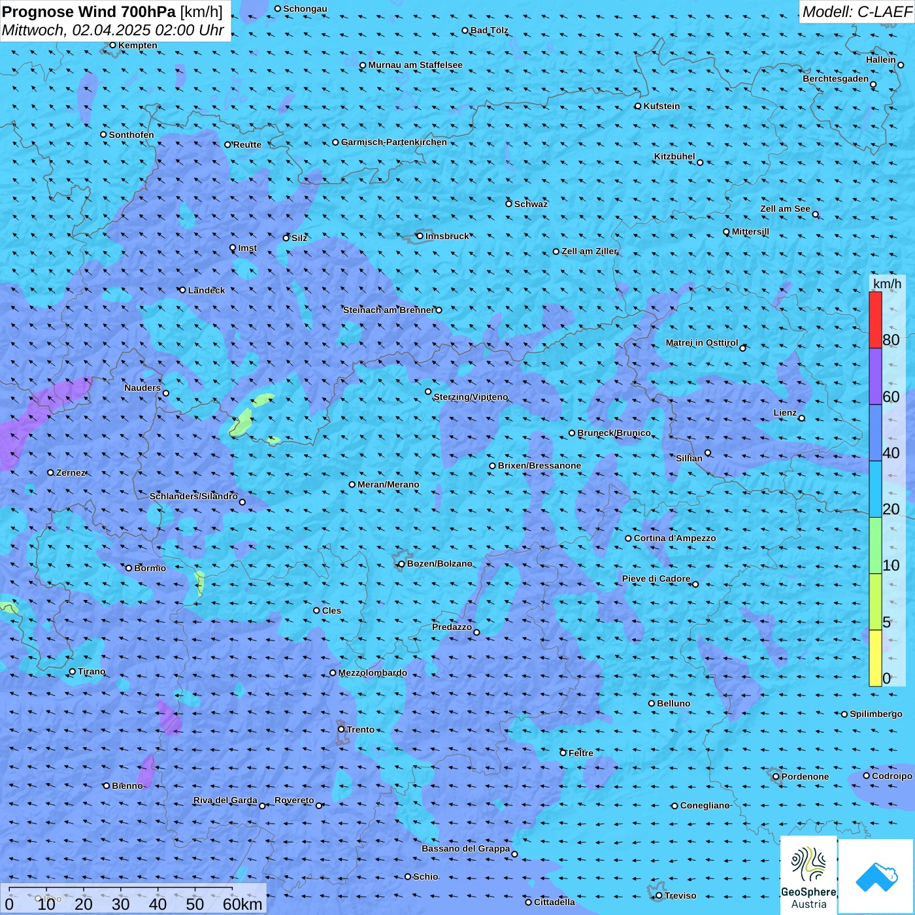Click the 'Nauders' label
Screen dimensions: 915x915
click(142, 388)
